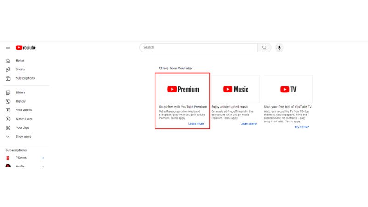Click the Watch Later clock icon
The image size is (368, 207).
[8, 119]
